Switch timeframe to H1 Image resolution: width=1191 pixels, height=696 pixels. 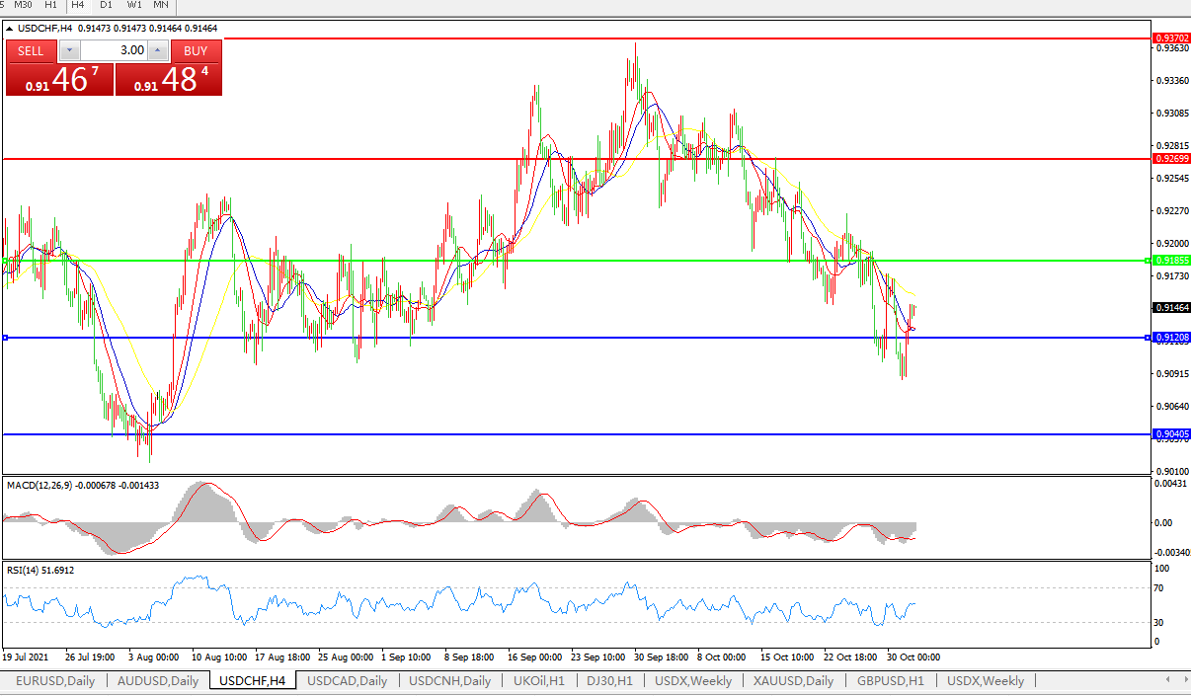click(x=50, y=5)
